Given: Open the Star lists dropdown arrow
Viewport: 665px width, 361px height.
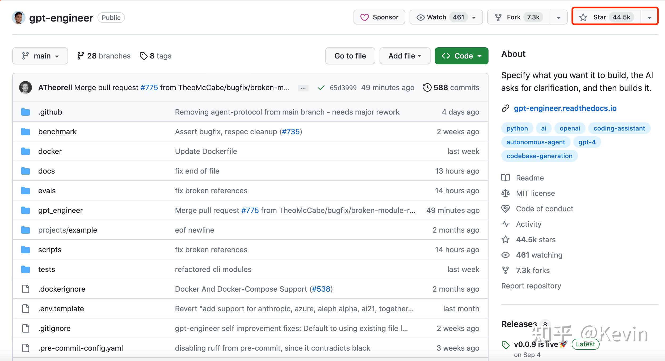Looking at the screenshot, I should (x=649, y=18).
